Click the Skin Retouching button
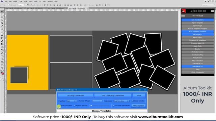This screenshot has width=216, height=121. (x=197, y=55)
